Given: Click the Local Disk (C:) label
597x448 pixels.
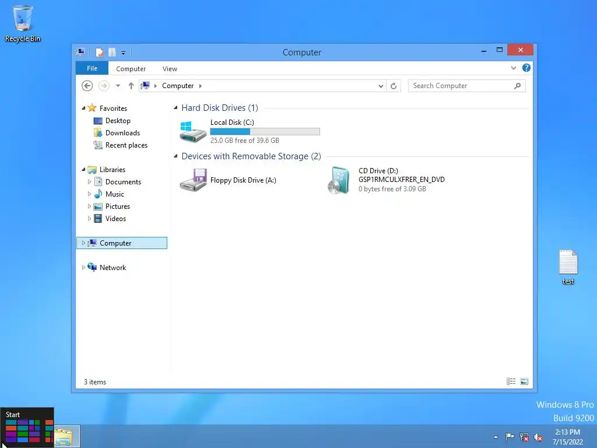Looking at the screenshot, I should click(x=232, y=123).
